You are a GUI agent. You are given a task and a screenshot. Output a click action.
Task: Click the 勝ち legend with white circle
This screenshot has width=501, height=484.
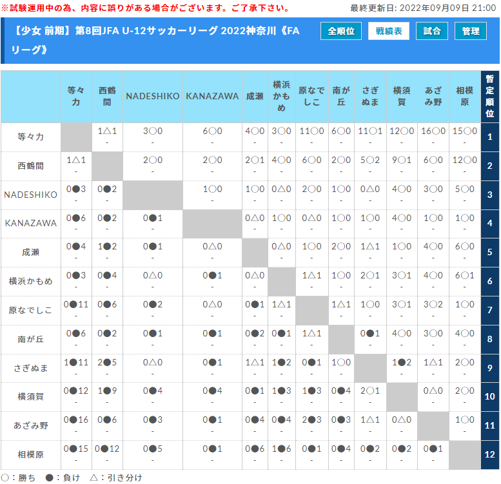pyautogui.click(x=18, y=478)
